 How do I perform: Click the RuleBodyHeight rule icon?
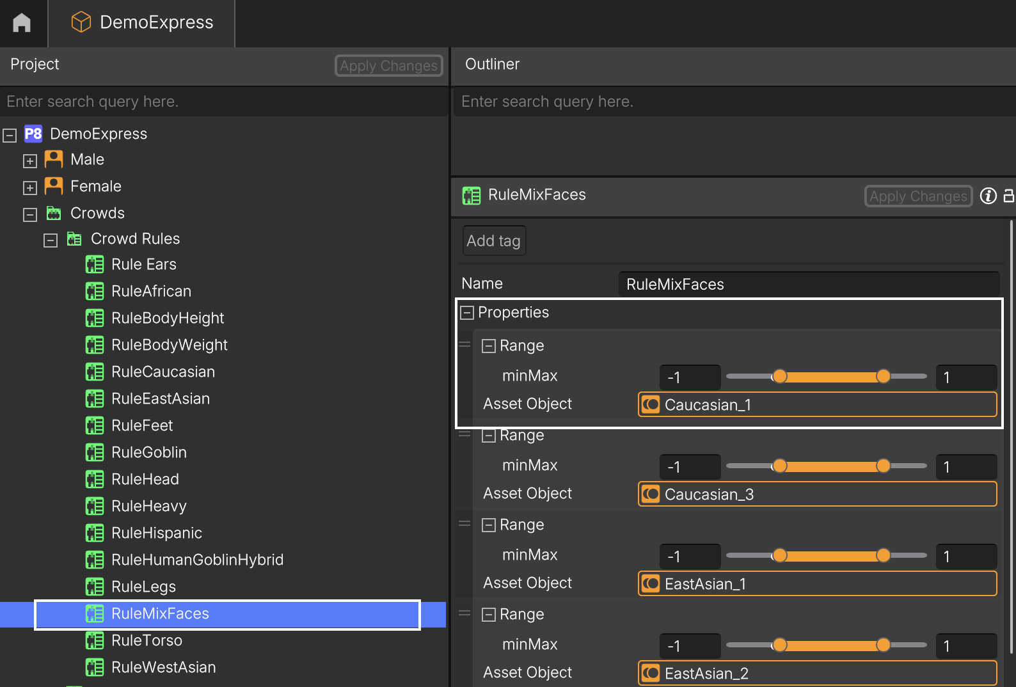click(95, 318)
